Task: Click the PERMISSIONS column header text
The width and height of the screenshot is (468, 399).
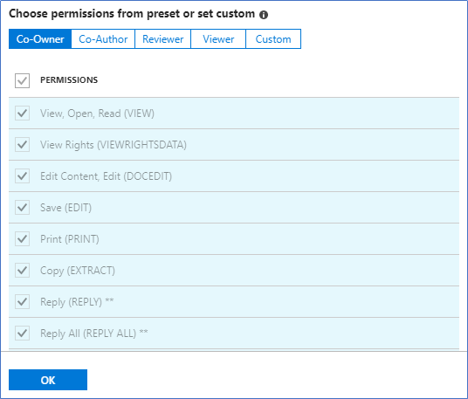Action: click(69, 80)
